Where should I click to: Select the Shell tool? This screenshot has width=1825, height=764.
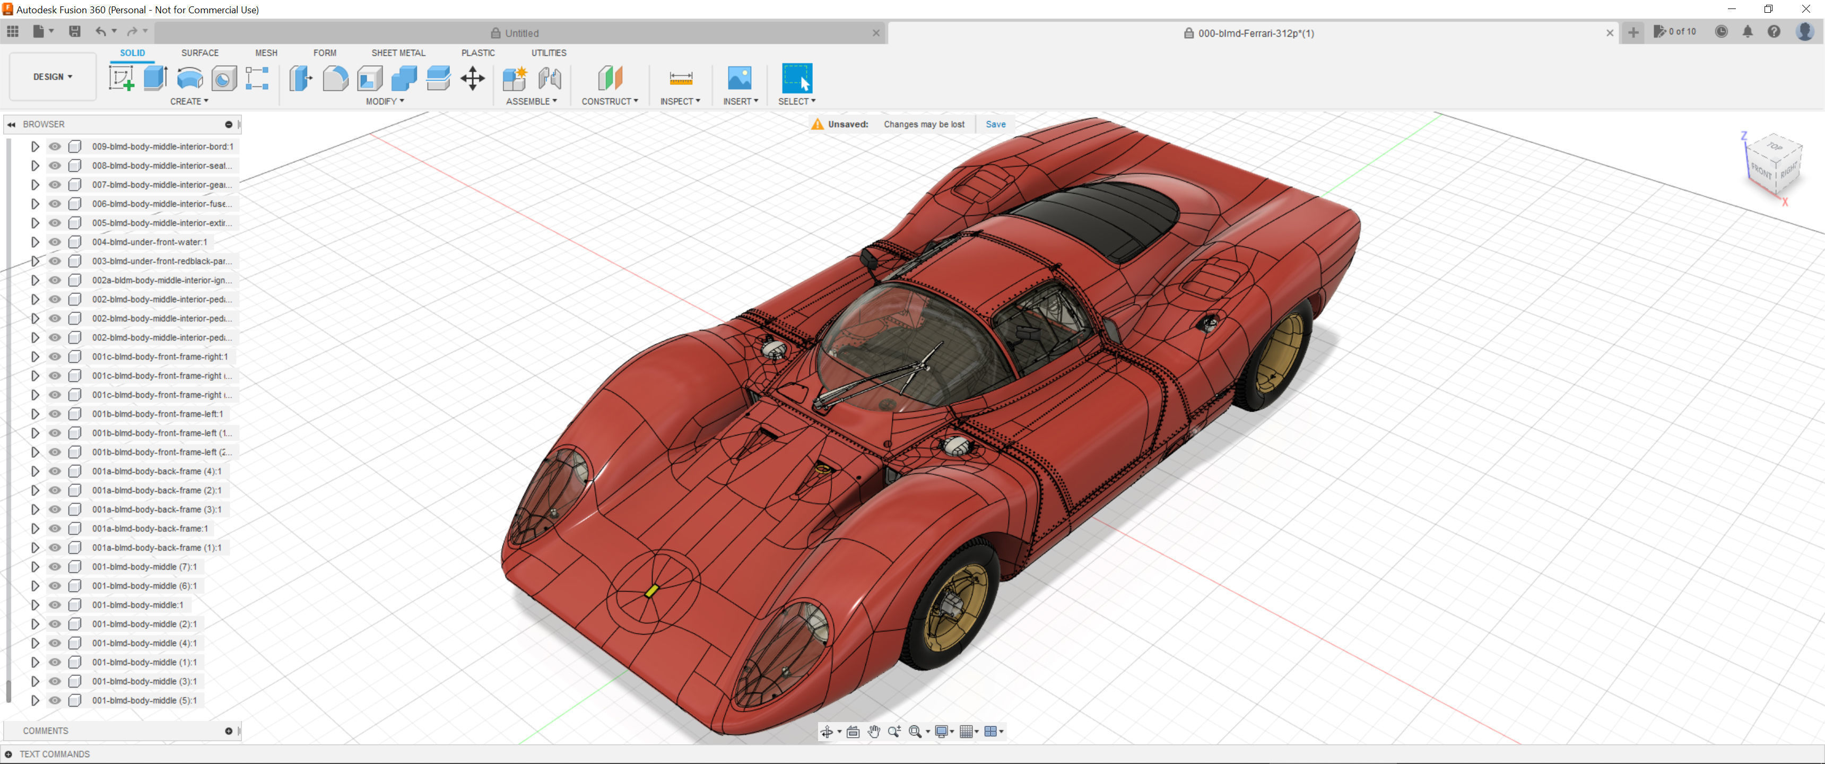[x=369, y=78]
